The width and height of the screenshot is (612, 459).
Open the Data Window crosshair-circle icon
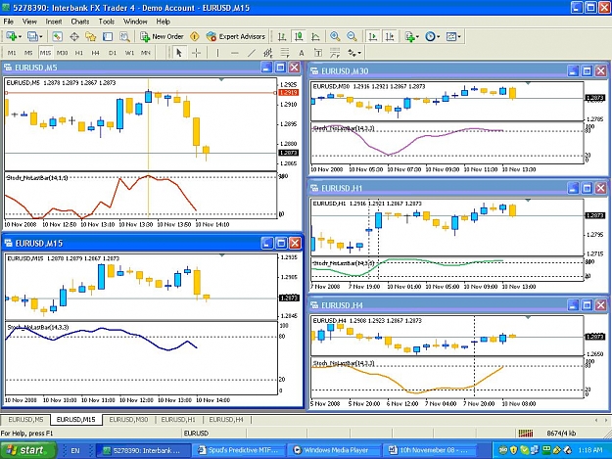point(74,36)
